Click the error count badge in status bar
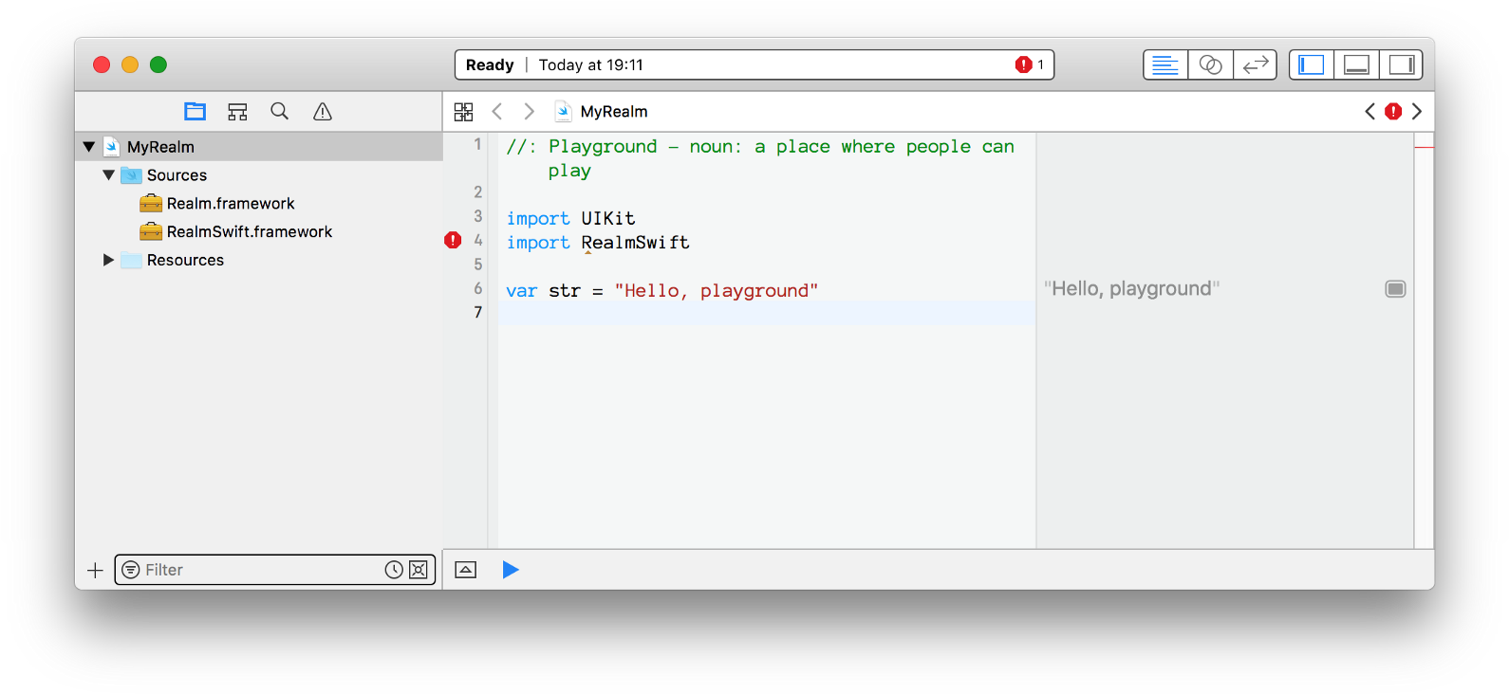1509x694 pixels. (1030, 64)
